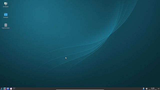Click the show desktop icon in the panel
The width and height of the screenshot is (160, 90).
[x=5, y=89]
